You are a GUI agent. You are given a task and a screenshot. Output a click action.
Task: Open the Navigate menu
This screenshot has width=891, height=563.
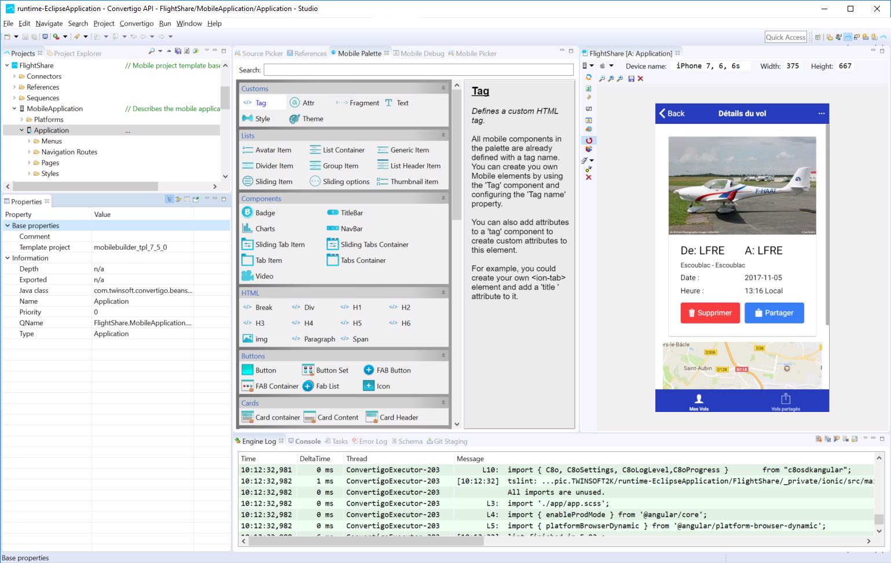point(49,23)
